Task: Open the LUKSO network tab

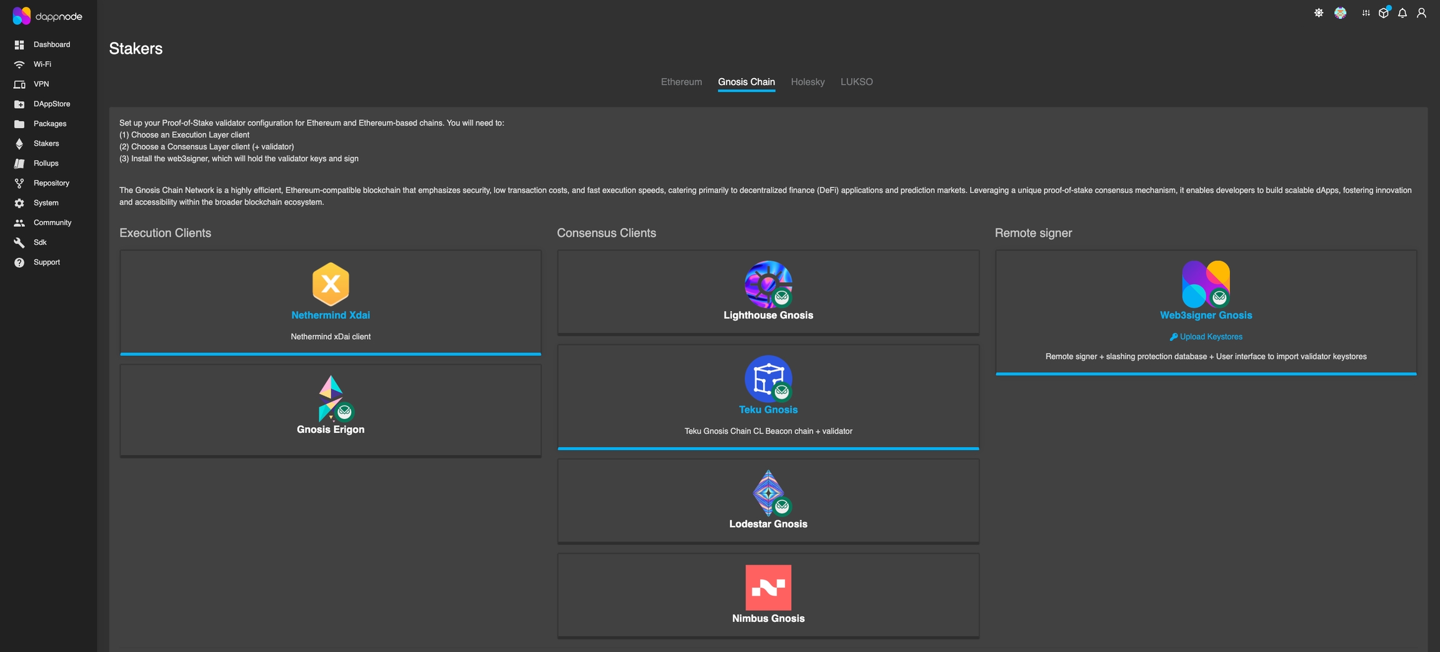Action: point(856,82)
